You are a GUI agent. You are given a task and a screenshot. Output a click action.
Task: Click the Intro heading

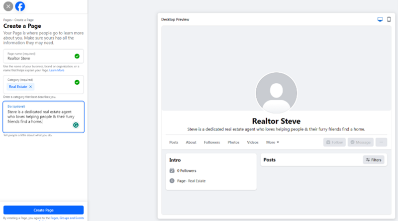point(175,160)
